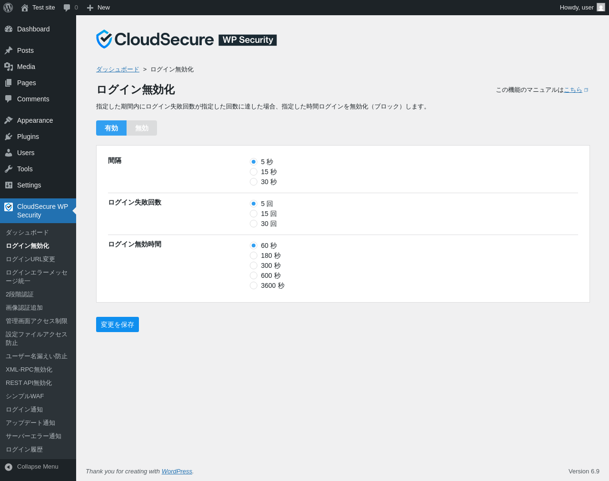Click the Comments icon in sidebar
The width and height of the screenshot is (609, 481).
click(9, 99)
